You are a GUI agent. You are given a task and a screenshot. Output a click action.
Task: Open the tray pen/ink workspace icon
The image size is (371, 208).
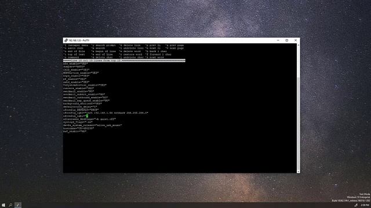click(355, 205)
